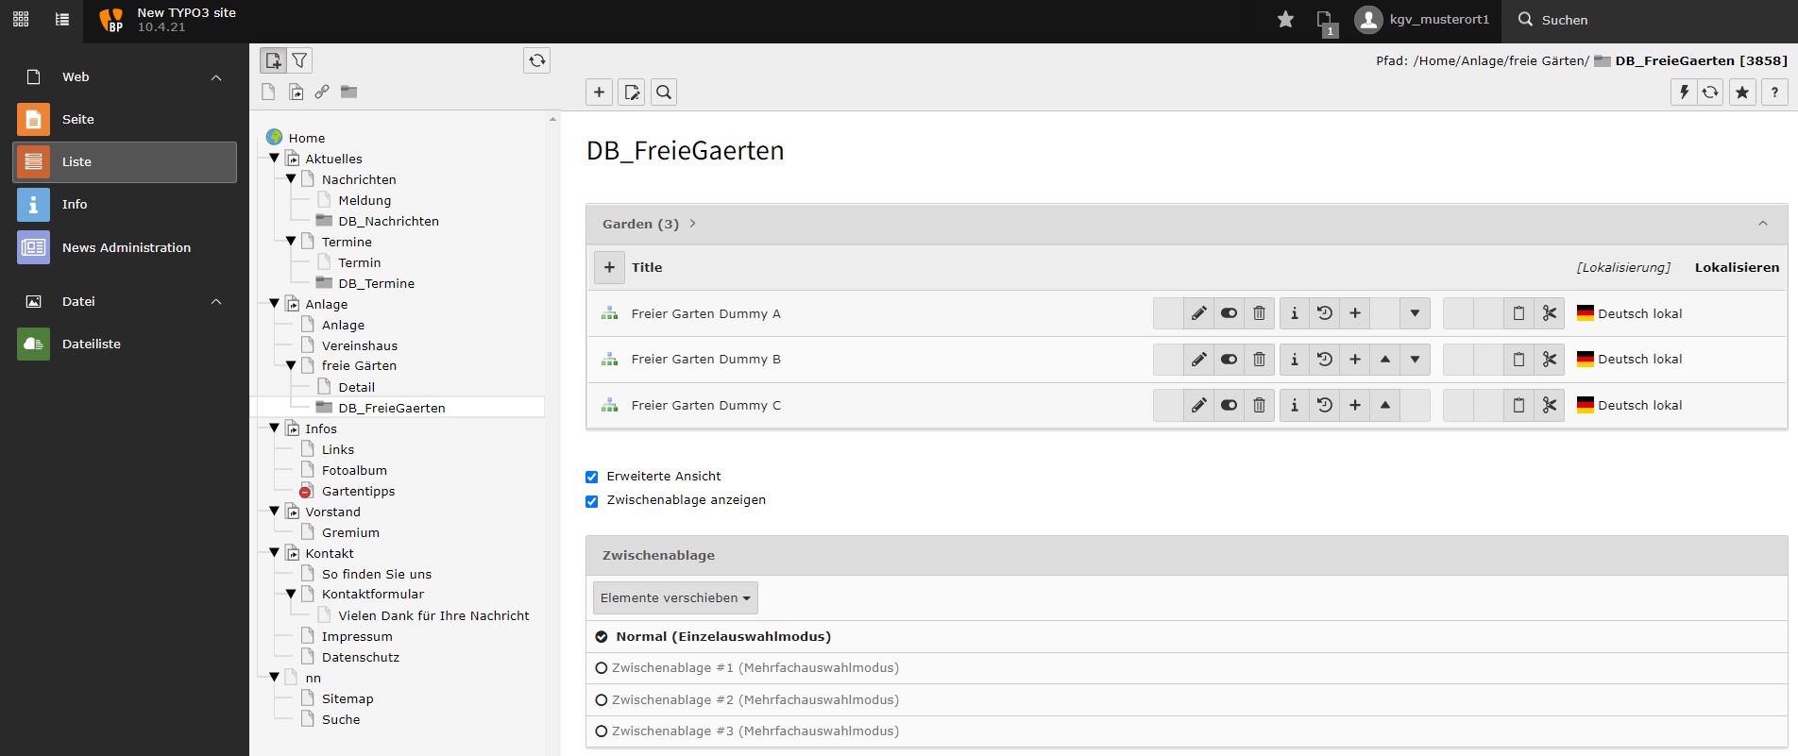
Task: Click the new page button in tree toolbar
Action: pos(273,60)
